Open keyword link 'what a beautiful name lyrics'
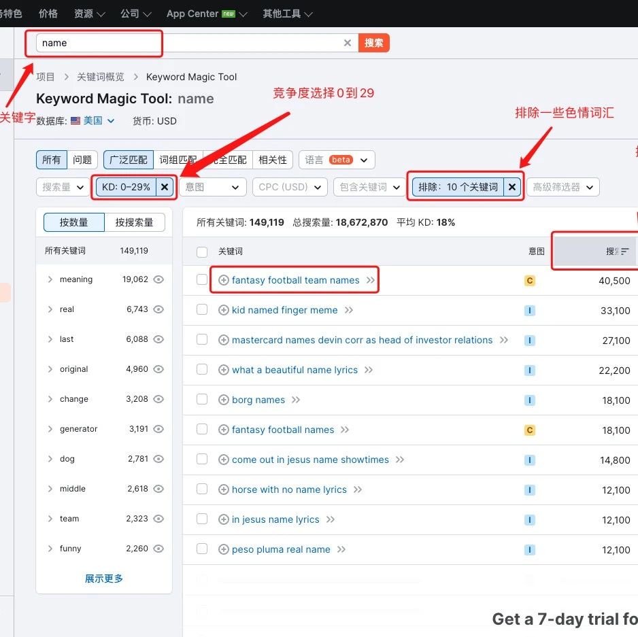Image resolution: width=638 pixels, height=637 pixels. point(295,370)
